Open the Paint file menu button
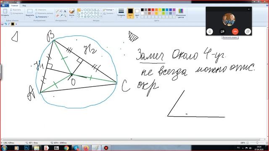This screenshot has height=151, width=269. [x=4, y=5]
